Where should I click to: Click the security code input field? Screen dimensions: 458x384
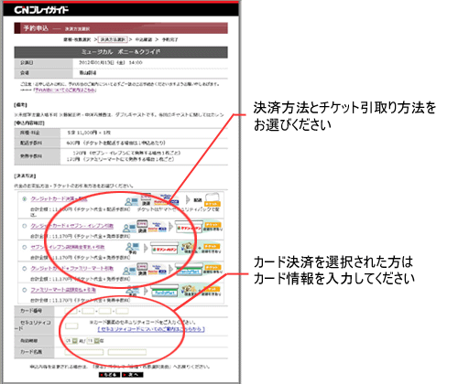click(71, 326)
